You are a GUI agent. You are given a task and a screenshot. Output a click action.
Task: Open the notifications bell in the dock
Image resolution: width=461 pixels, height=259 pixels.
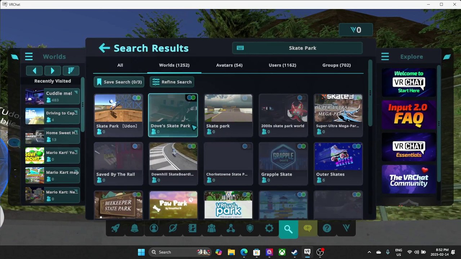point(135,228)
